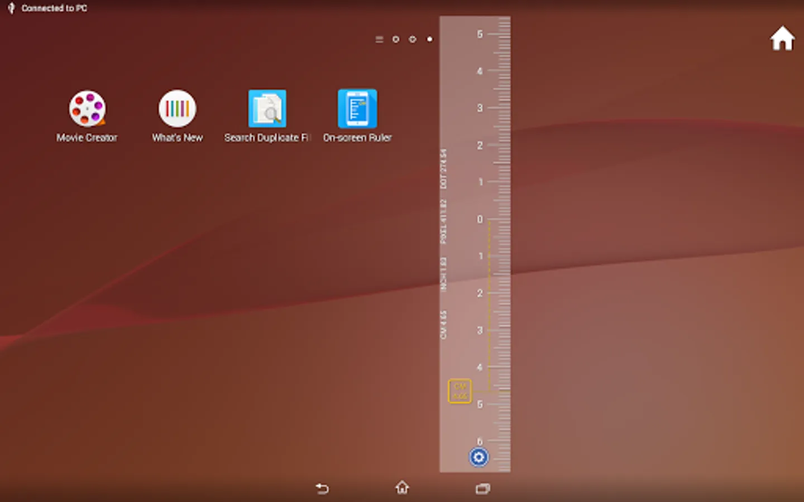Tap the white home icon at top right

tap(782, 38)
